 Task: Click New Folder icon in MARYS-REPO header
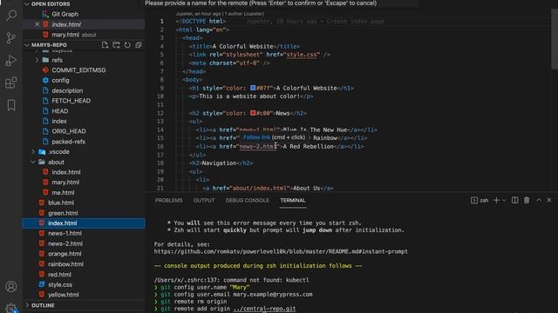[x=116, y=45]
